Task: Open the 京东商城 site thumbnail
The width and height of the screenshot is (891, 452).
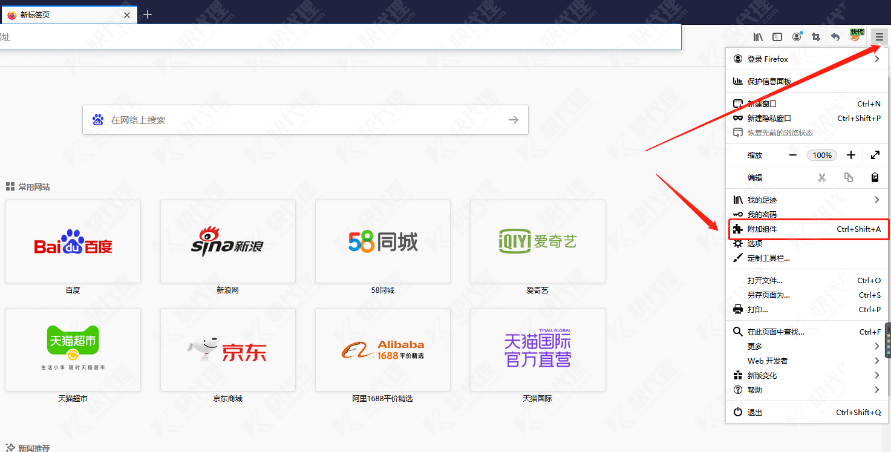Action: coord(227,350)
